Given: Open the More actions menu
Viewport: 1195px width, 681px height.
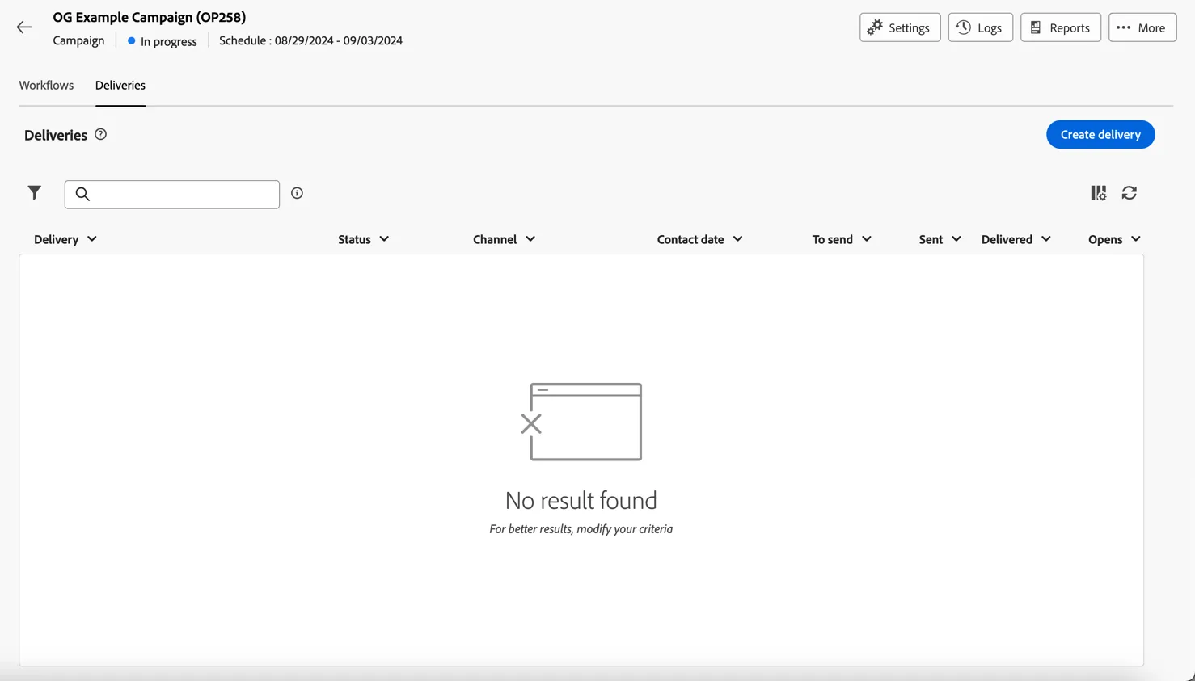Looking at the screenshot, I should (x=1142, y=27).
